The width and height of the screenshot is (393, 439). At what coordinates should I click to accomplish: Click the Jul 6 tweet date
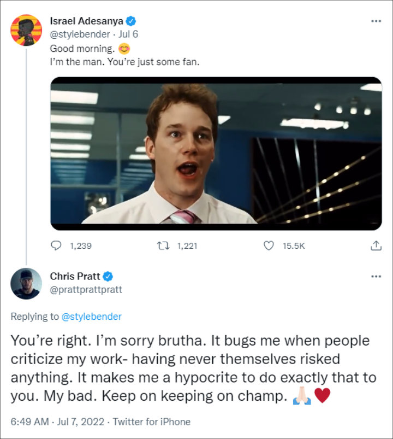click(128, 34)
